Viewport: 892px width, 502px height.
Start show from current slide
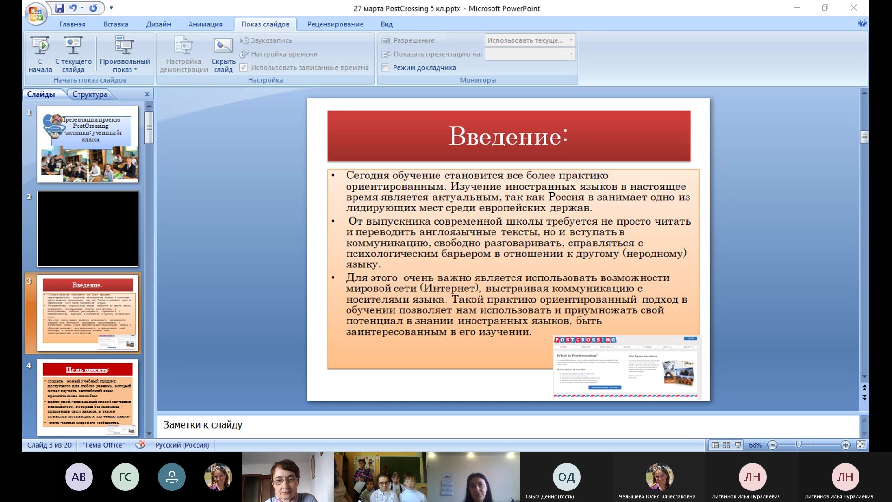click(72, 55)
